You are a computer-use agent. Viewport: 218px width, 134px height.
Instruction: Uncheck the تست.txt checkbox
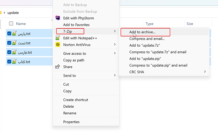9,43
